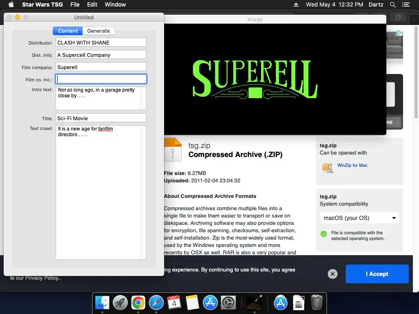Click the Uploaded date 2011-02-04 text
Viewport: 419px width, 314px height.
click(x=202, y=180)
